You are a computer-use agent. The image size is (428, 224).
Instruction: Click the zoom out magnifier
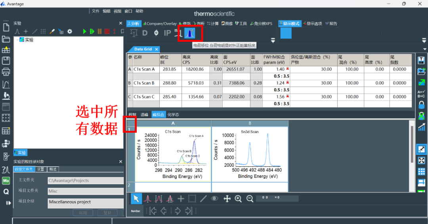pyautogui.click(x=250, y=199)
